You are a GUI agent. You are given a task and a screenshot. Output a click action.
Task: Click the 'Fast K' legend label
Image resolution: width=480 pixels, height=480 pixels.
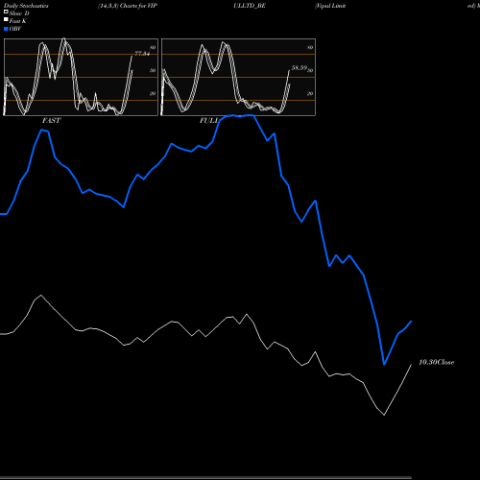click(x=18, y=21)
